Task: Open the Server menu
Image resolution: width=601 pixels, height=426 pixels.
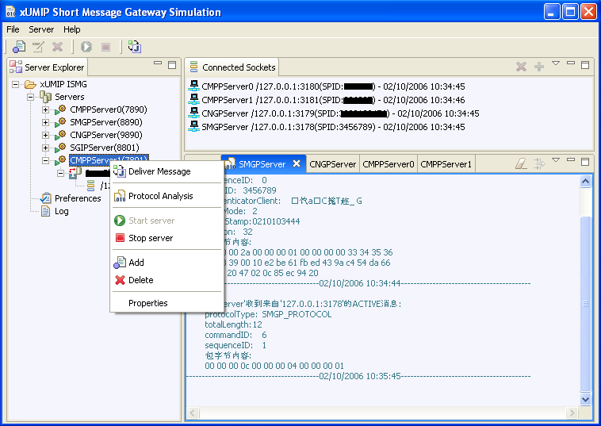Action: coord(41,29)
